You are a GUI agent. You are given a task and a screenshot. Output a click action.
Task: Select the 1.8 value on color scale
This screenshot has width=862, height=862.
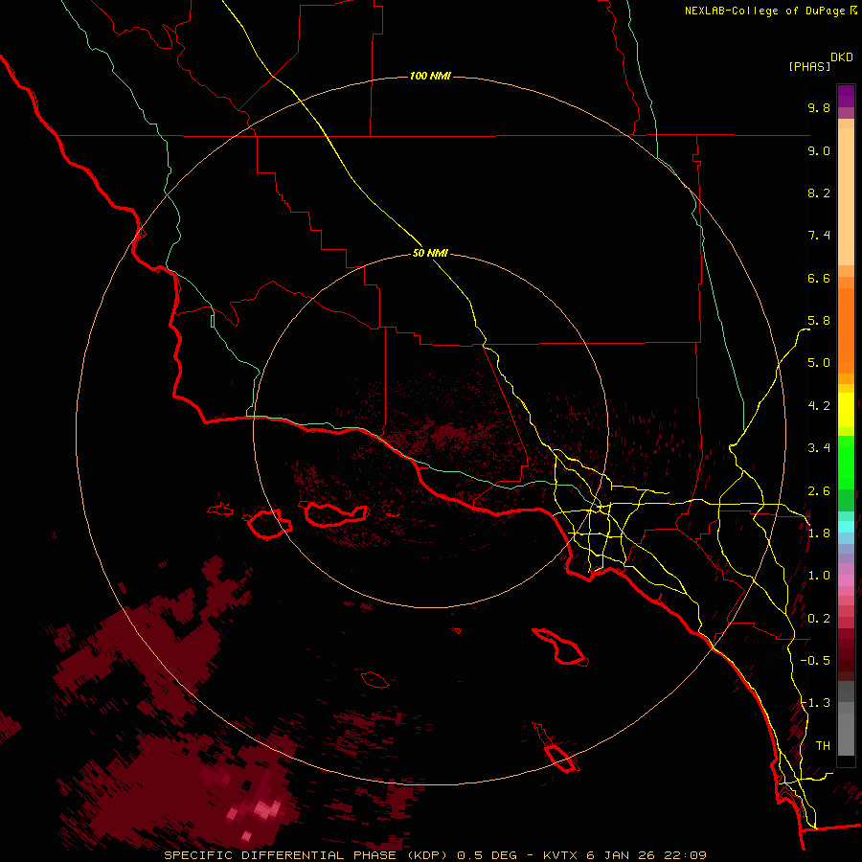point(819,533)
